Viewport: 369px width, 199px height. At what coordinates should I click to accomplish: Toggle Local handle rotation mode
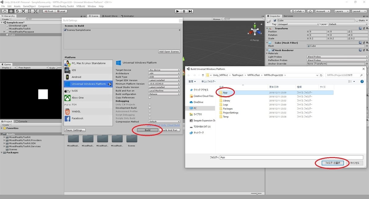click(61, 11)
